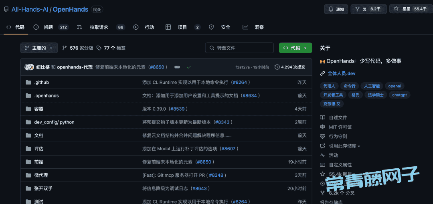Open the 文档 folder
The width and height of the screenshot is (433, 204).
(x=38, y=135)
